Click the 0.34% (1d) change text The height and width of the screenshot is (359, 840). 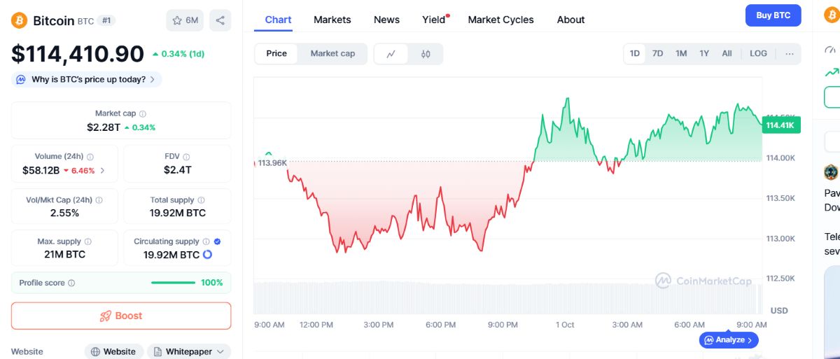(x=183, y=54)
